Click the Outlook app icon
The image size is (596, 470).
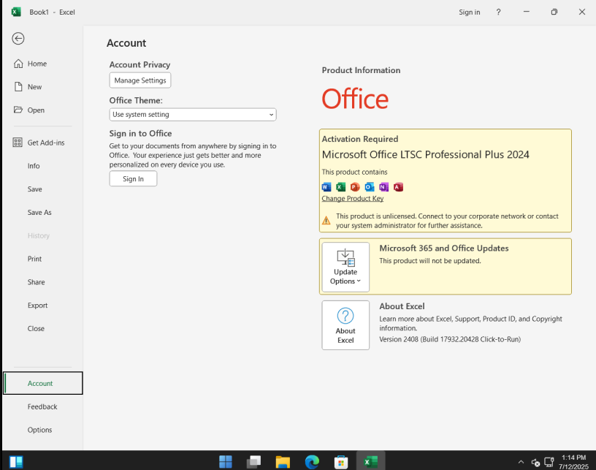pos(370,187)
